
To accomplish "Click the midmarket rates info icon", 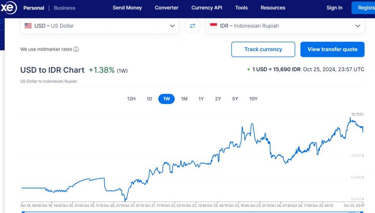I will [x=76, y=49].
